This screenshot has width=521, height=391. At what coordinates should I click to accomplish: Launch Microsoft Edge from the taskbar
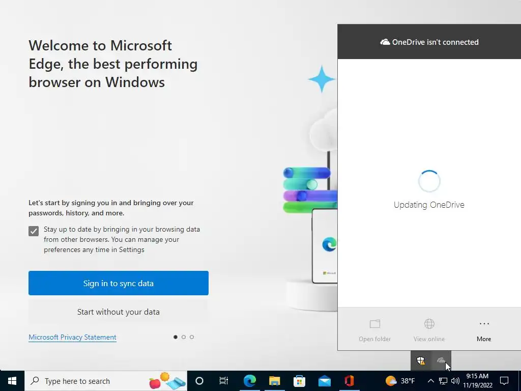click(x=249, y=381)
